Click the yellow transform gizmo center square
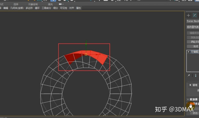Viewport: 199px width, 118px height. 86,54
